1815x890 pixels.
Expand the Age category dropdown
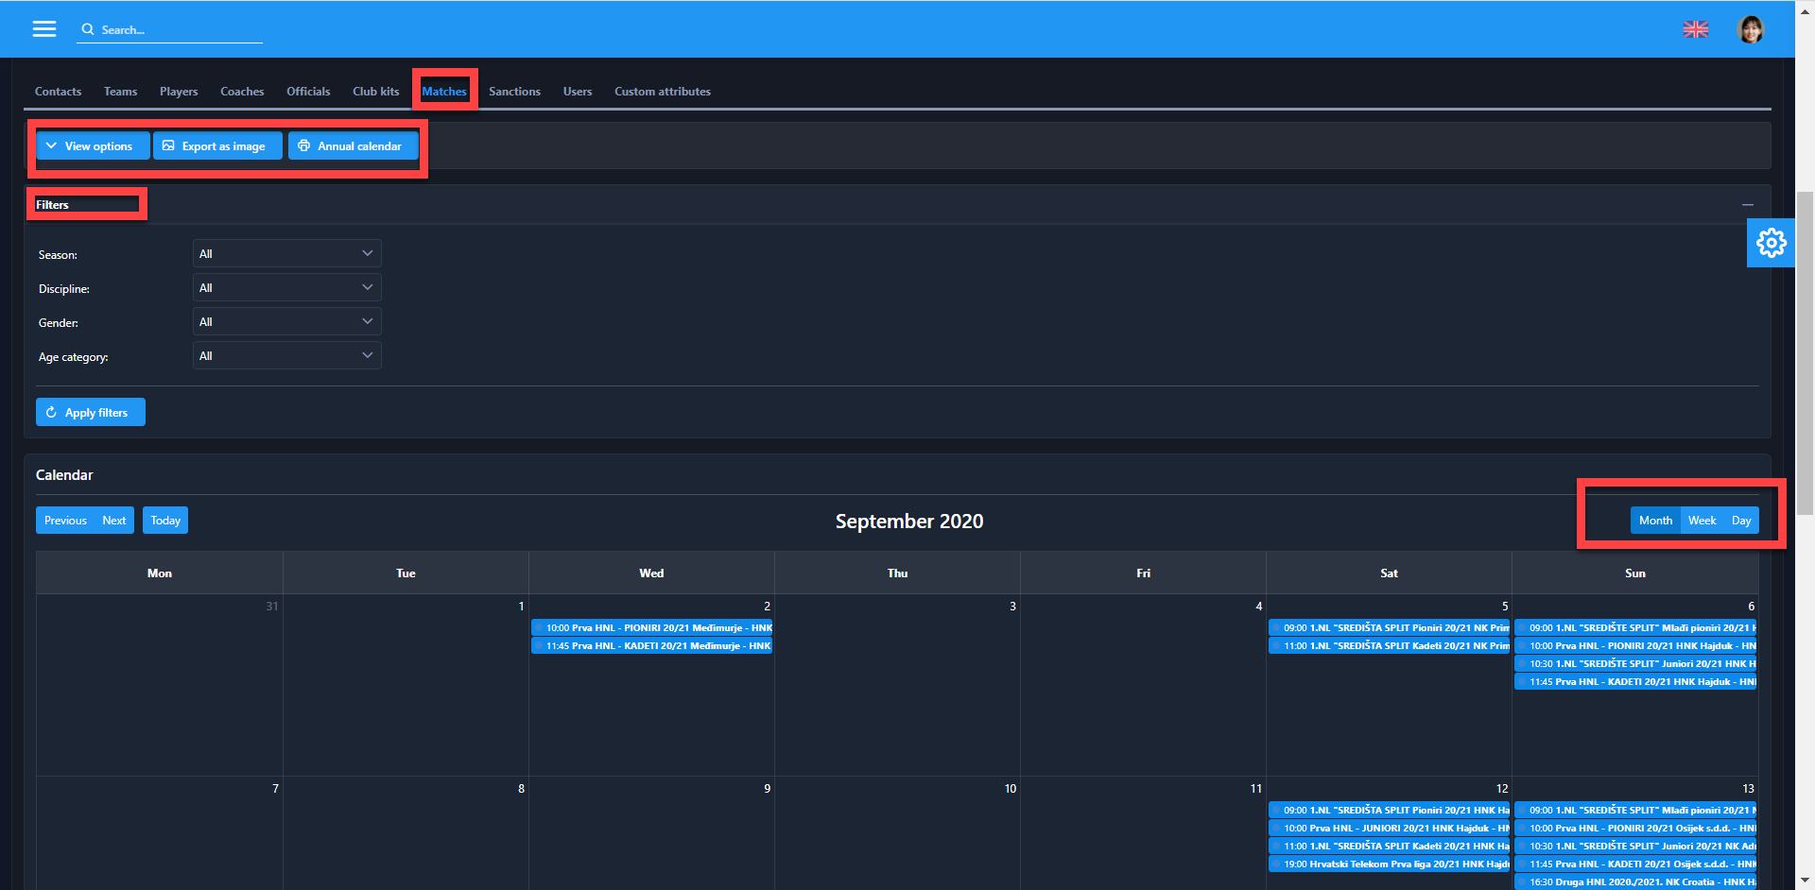[286, 356]
